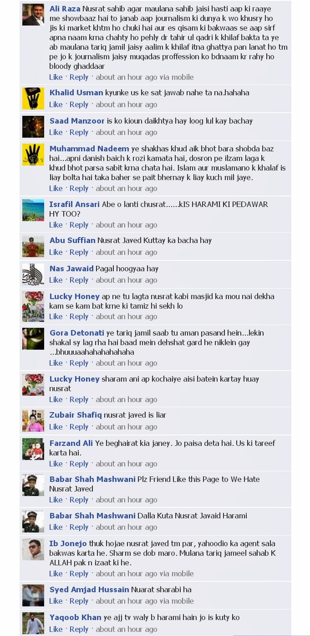The width and height of the screenshot is (310, 636).
Task: Reply to Muhammad Nadeem's comment
Action: click(79, 188)
